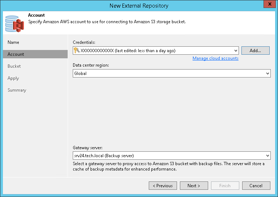The height and width of the screenshot is (197, 278).
Task: Select the Account step in sidebar
Action: [16, 54]
